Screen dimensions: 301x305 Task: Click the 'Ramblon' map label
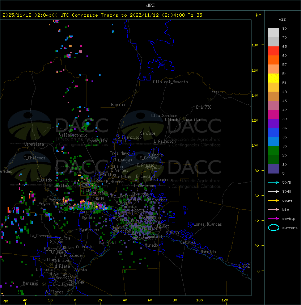[x=119, y=105]
